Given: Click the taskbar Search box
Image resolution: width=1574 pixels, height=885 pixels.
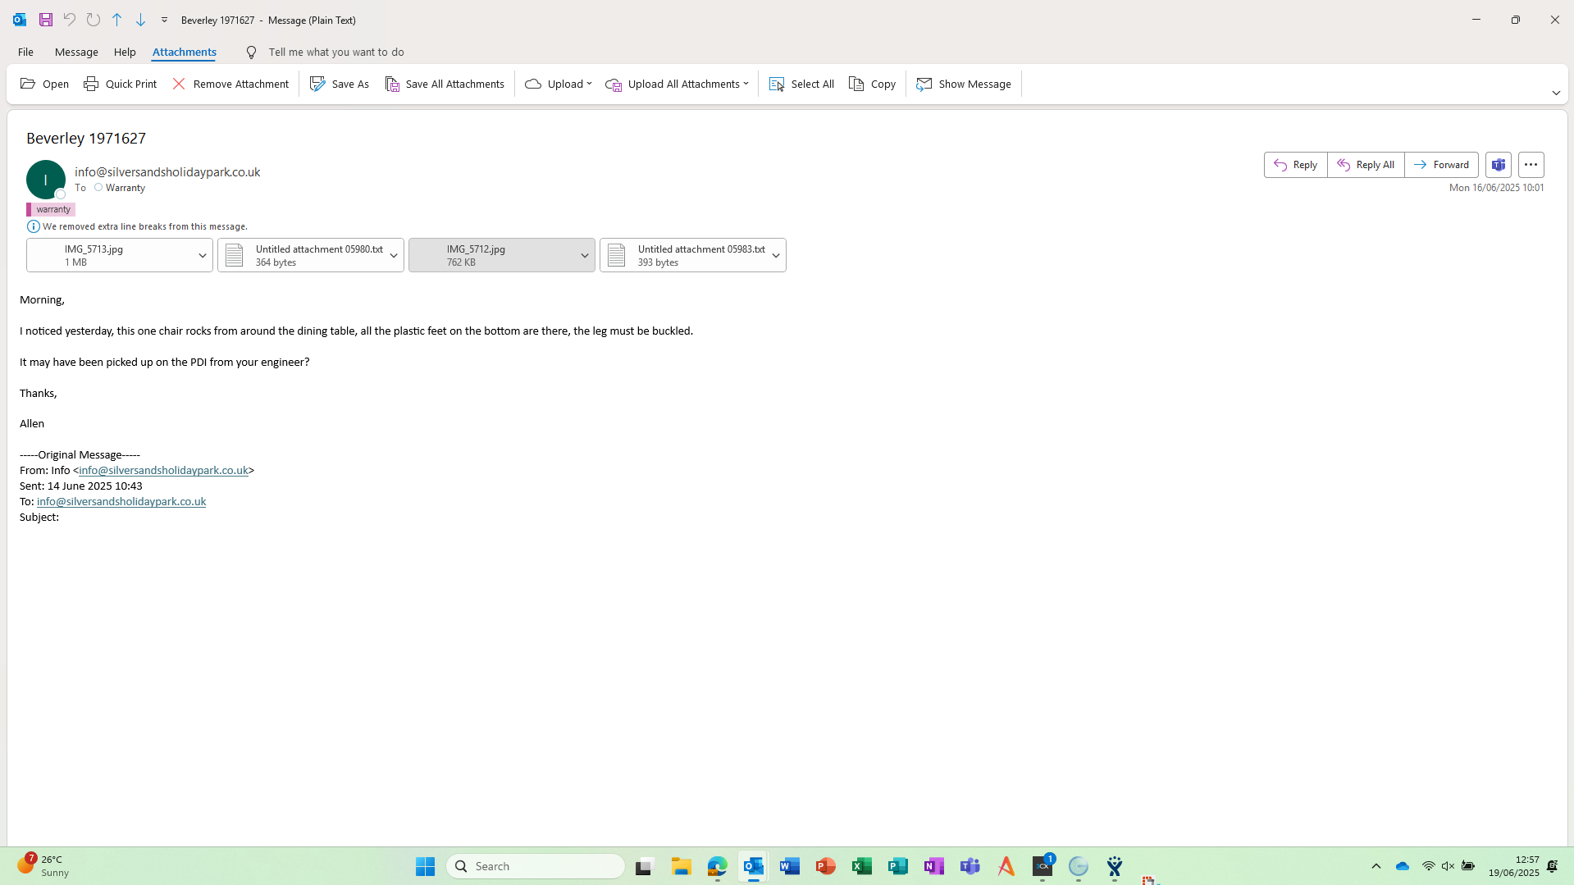Looking at the screenshot, I should [536, 866].
